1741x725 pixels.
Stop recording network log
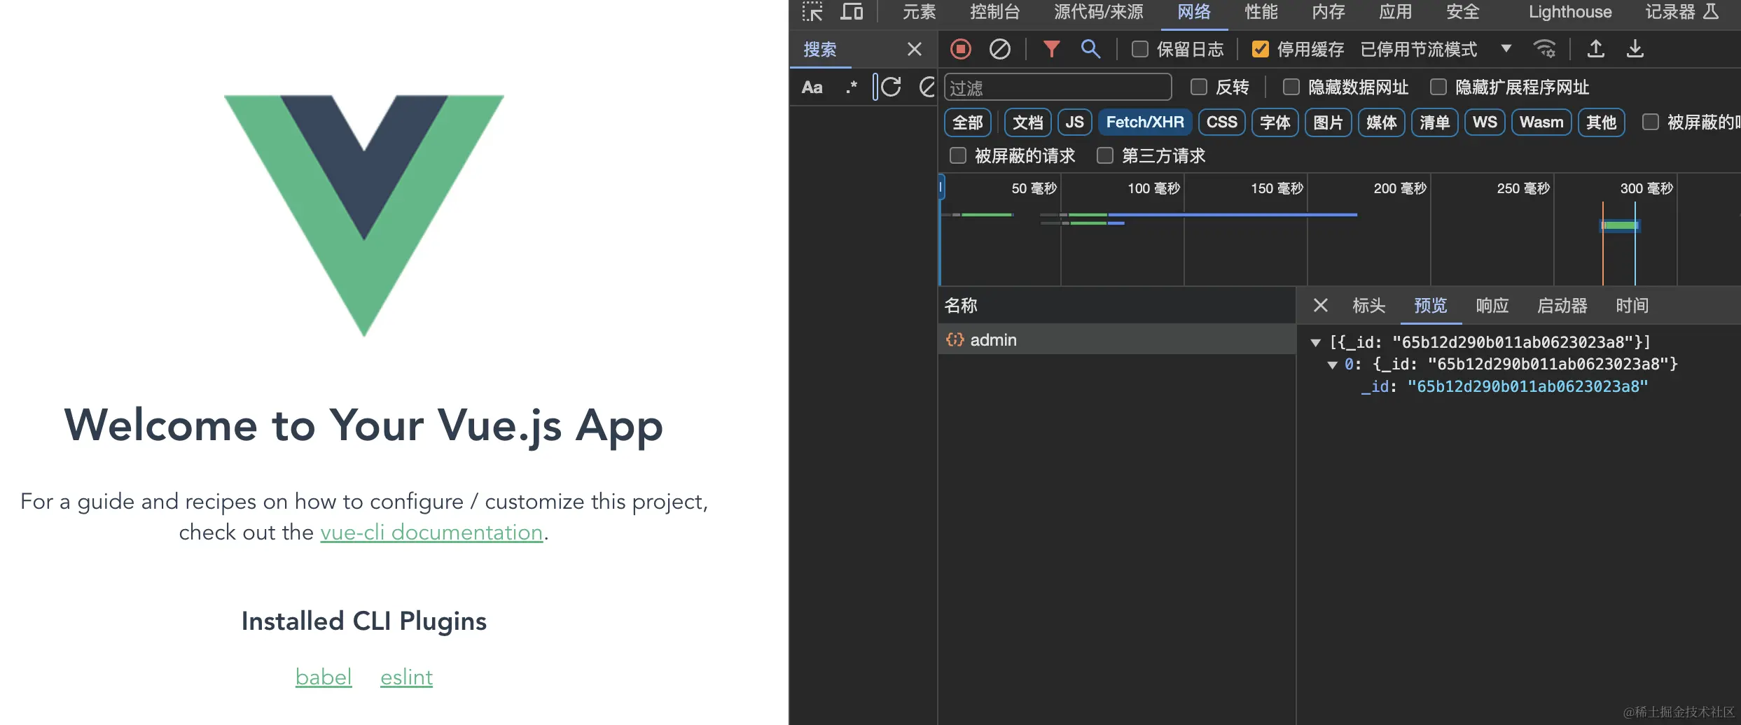[961, 49]
